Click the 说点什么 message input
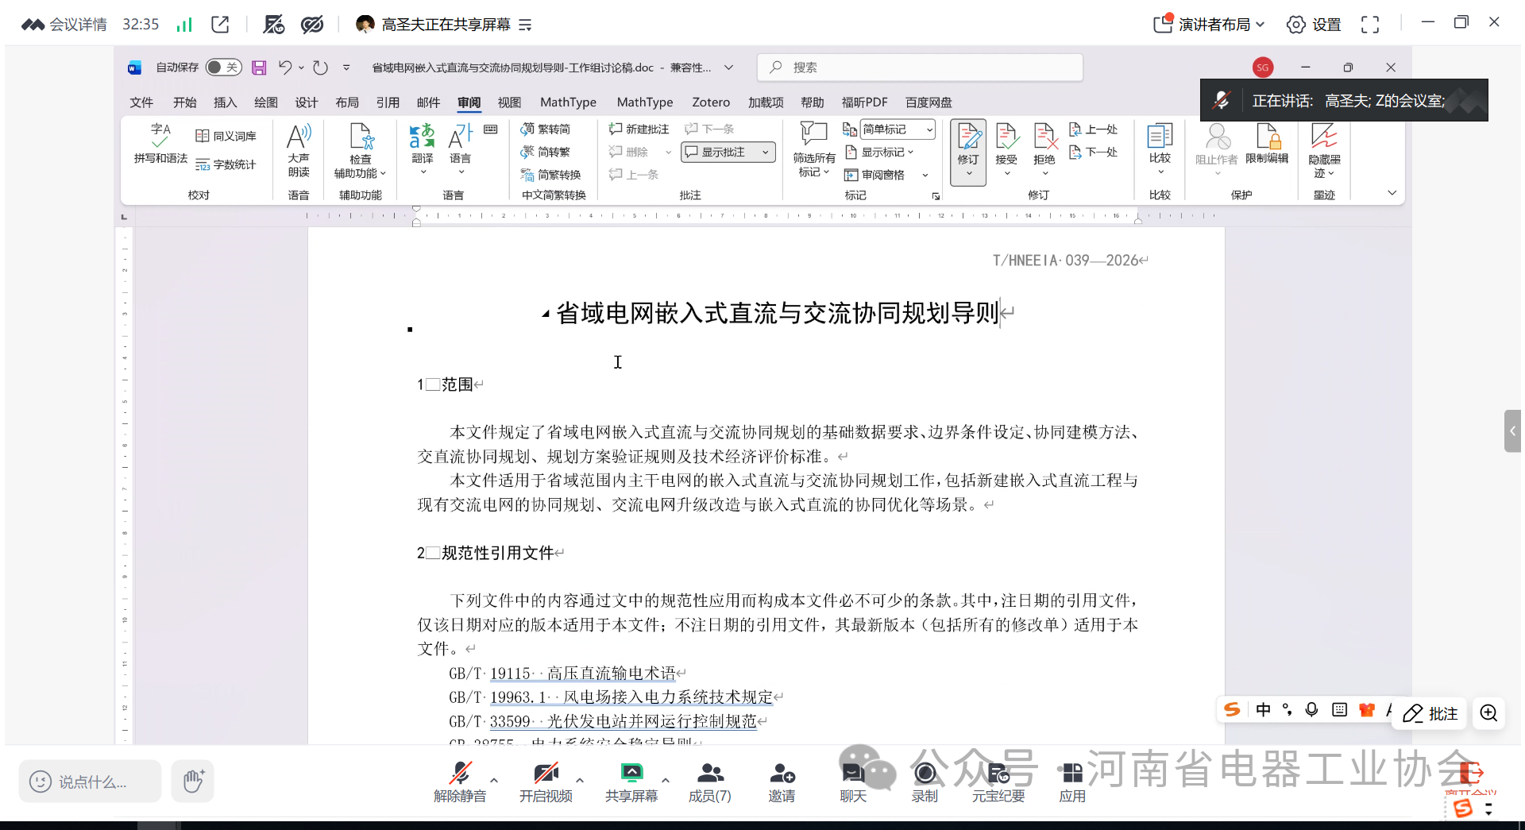Viewport: 1525px width, 830px height. [x=90, y=782]
